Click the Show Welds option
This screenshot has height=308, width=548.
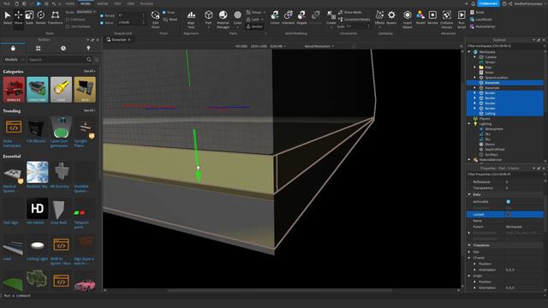pos(350,12)
